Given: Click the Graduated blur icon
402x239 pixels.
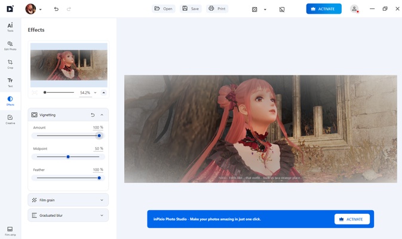Looking at the screenshot, I should [x=34, y=216].
